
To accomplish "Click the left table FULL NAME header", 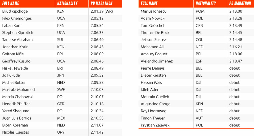I will click(11, 3).
